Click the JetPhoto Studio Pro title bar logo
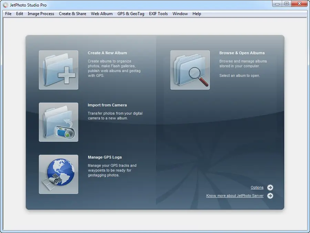310x233 pixels. 6,5
